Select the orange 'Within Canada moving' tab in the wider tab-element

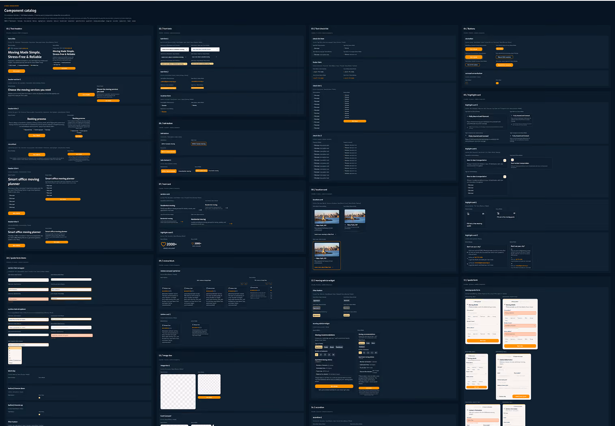pos(169,171)
